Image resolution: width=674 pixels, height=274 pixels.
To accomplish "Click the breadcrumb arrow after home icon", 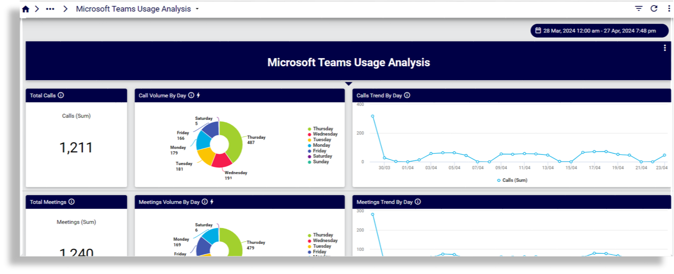I will [x=37, y=9].
